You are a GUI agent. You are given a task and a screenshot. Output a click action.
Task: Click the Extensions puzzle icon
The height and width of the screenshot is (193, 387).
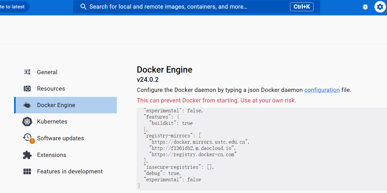27,155
